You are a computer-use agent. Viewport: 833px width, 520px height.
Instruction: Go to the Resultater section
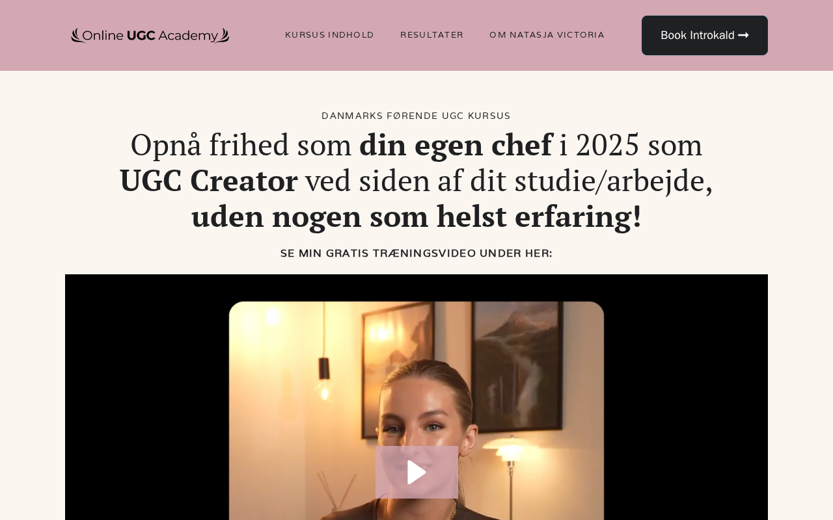pyautogui.click(x=431, y=35)
